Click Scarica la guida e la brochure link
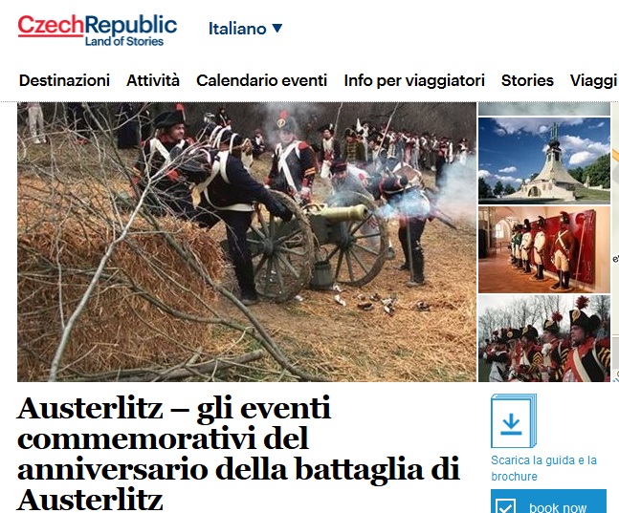 543,468
